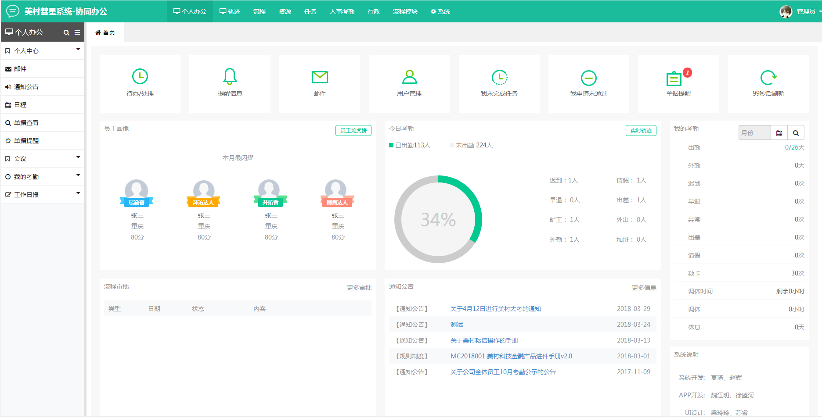The image size is (822, 418).
Task: Open the 单据提醒 clipboard card icon
Action: 674,79
